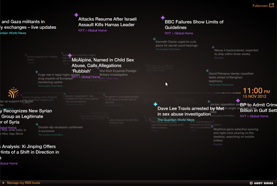Open Xi Jinping Offers Hints analysis headline
This screenshot has height=186, width=277.
coord(29,152)
